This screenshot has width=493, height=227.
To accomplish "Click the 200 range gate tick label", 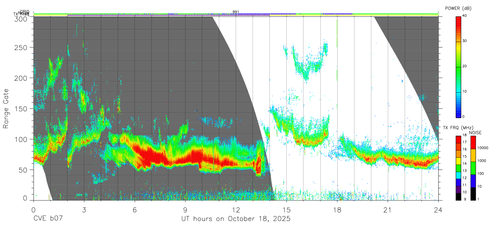I will point(21,78).
